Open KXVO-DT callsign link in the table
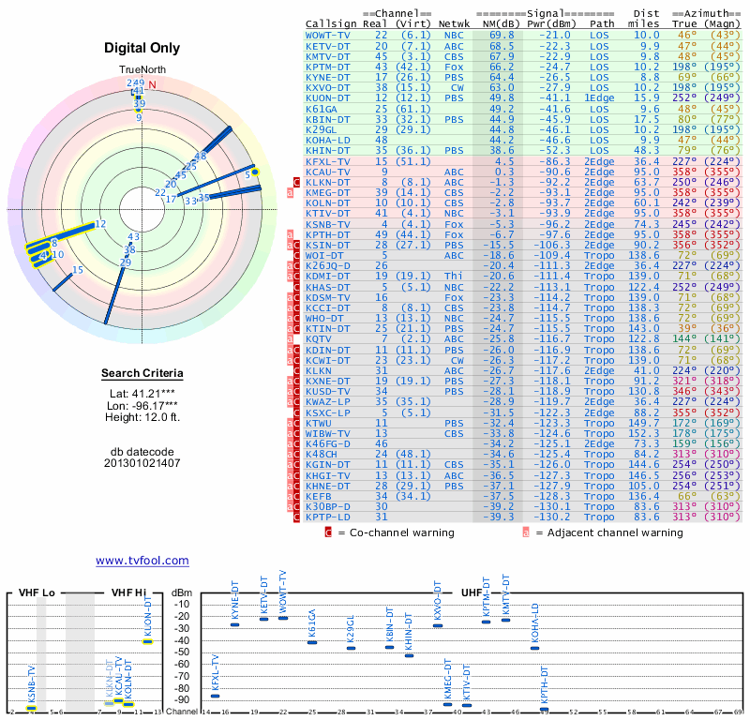 (327, 88)
